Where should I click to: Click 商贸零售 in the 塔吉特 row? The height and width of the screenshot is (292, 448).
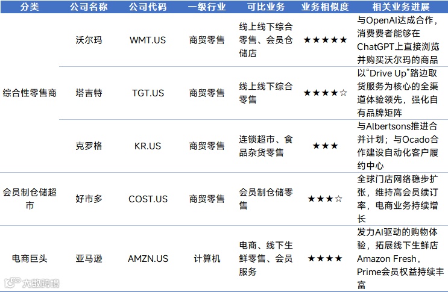(207, 93)
